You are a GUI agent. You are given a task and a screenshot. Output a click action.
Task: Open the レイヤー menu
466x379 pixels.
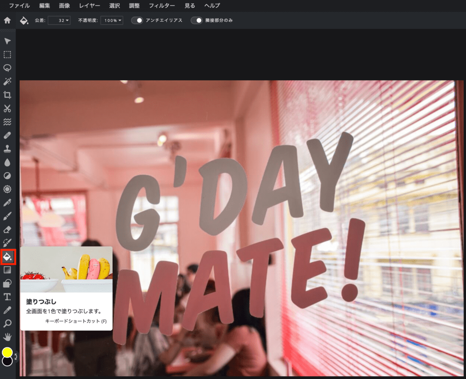click(89, 6)
